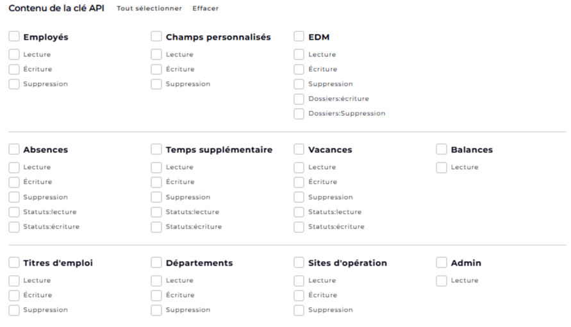Select the Vacances group checkbox
Viewport: 571px width, 327px height.
[299, 149]
